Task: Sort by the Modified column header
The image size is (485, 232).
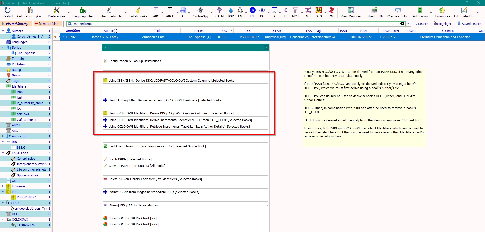Action: (x=73, y=31)
